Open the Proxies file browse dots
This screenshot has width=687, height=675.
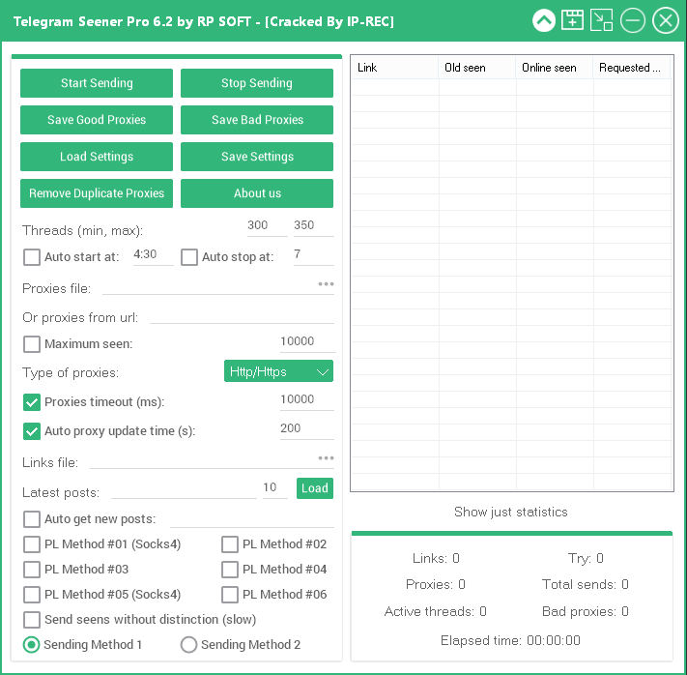[326, 284]
